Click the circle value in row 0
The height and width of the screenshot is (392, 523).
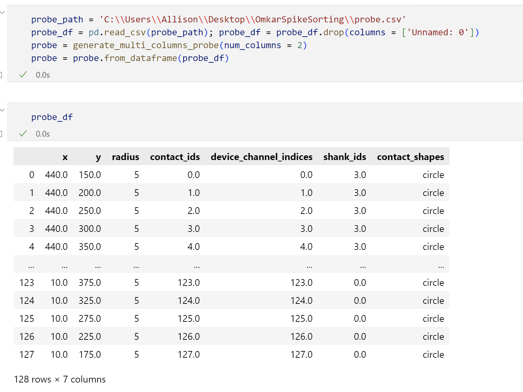[433, 175]
